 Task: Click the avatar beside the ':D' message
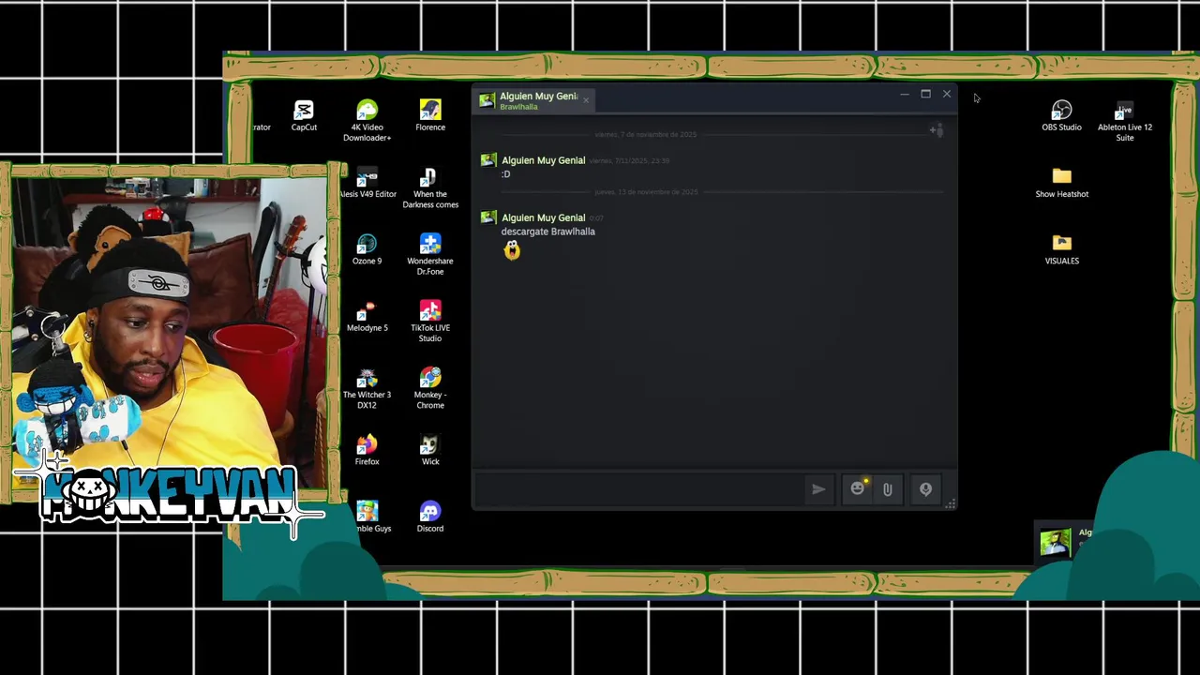(487, 161)
